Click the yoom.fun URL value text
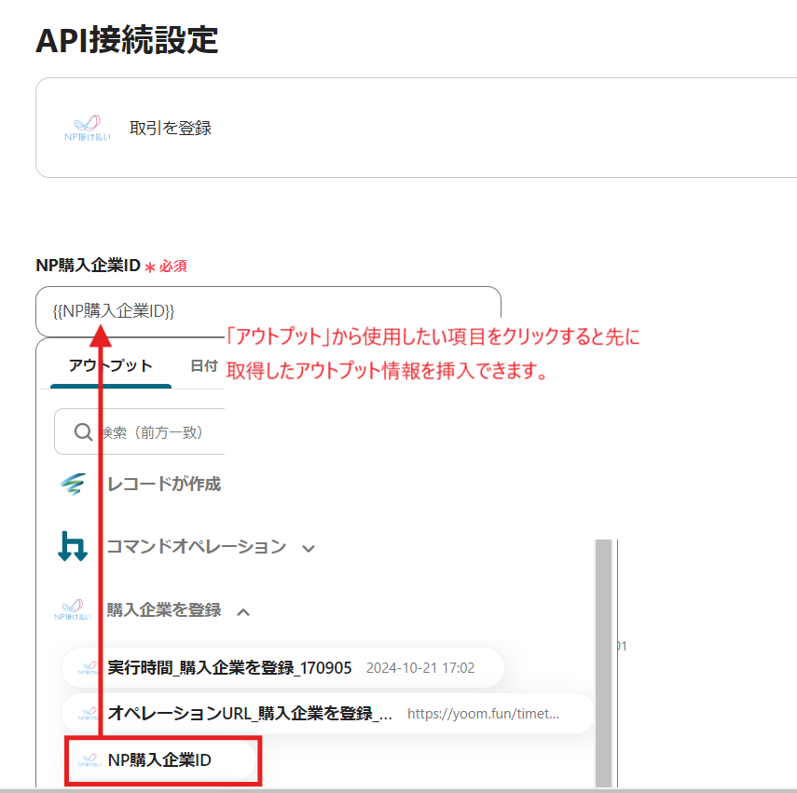797x793 pixels. point(483,714)
